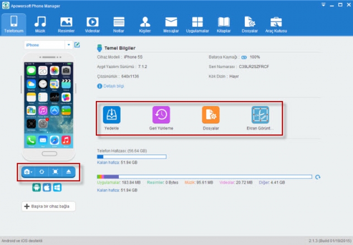Click the colored storage breakdown bar
Screen dimensions: 353x245
tap(204, 177)
